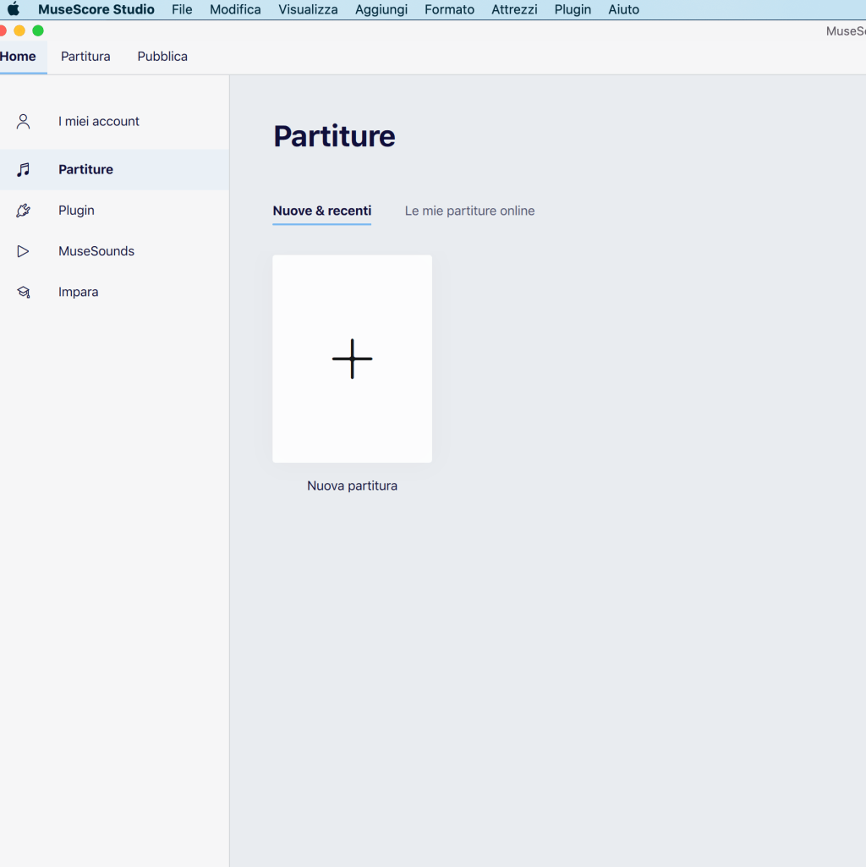Click the plus icon to create score
Viewport: 866px width, 867px height.
click(x=352, y=359)
